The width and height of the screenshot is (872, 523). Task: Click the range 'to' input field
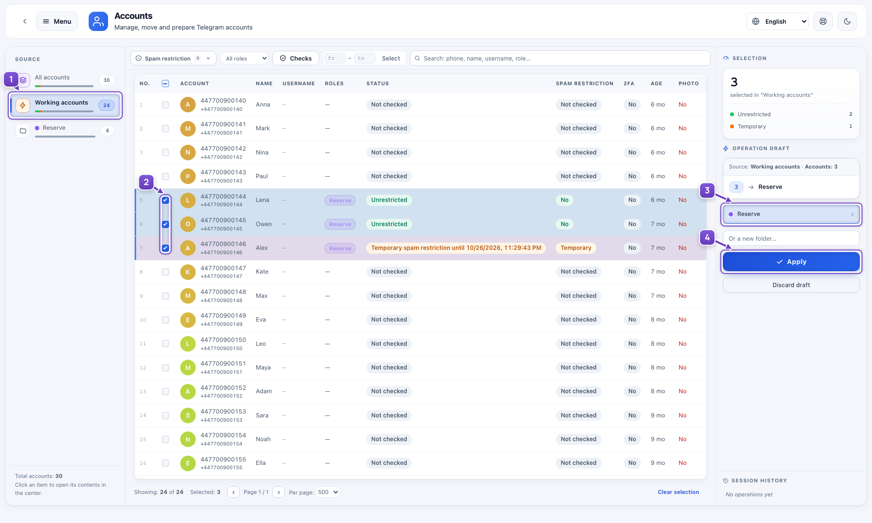[x=364, y=58]
